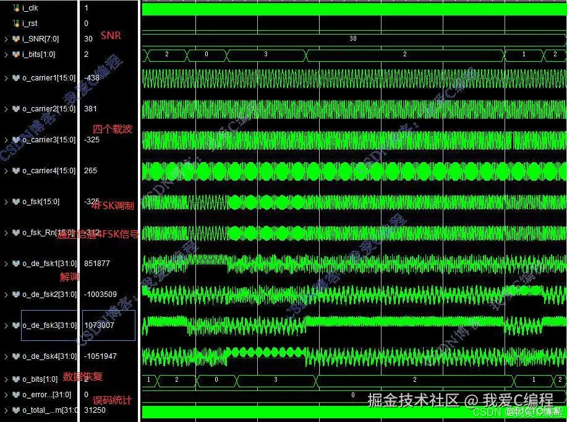Click the i_bits[1:0] bus icon
Image resolution: width=567 pixels, height=422 pixels.
pos(16,54)
